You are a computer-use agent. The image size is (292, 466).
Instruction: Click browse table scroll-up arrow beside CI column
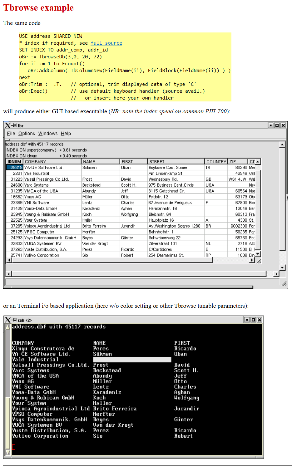click(x=258, y=162)
